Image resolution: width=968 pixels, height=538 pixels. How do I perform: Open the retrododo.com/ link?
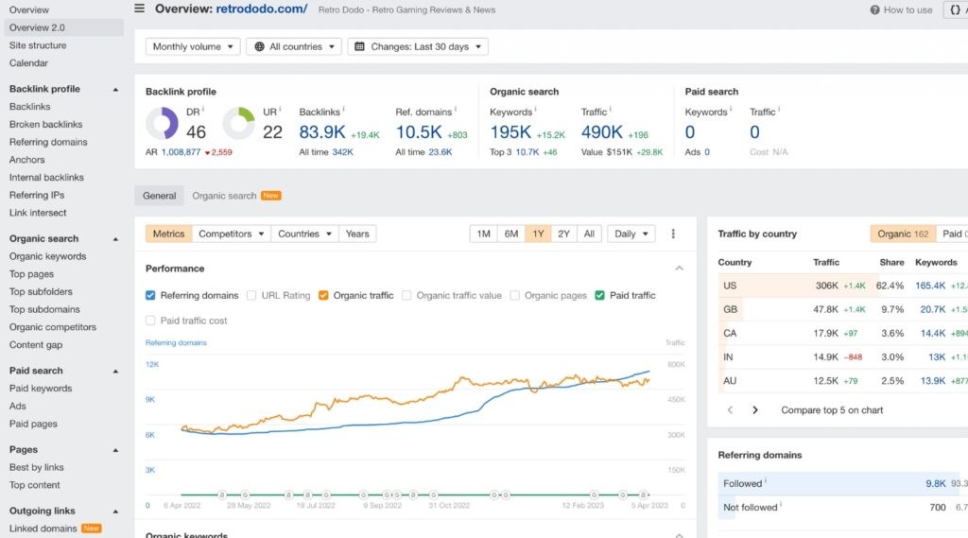tap(261, 9)
